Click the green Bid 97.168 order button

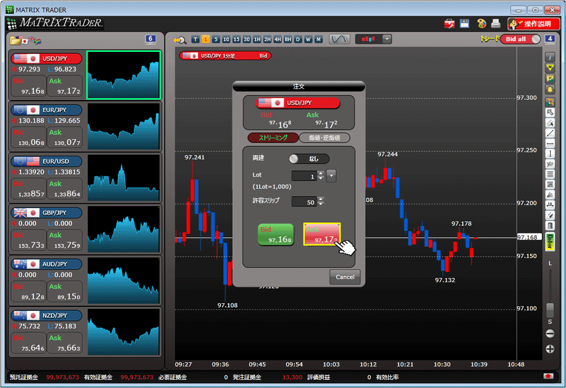(276, 234)
